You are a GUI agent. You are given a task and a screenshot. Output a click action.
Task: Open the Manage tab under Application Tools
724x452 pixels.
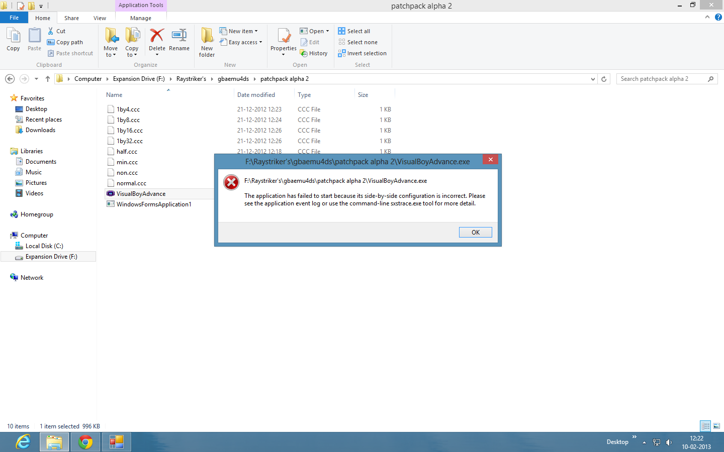[141, 18]
